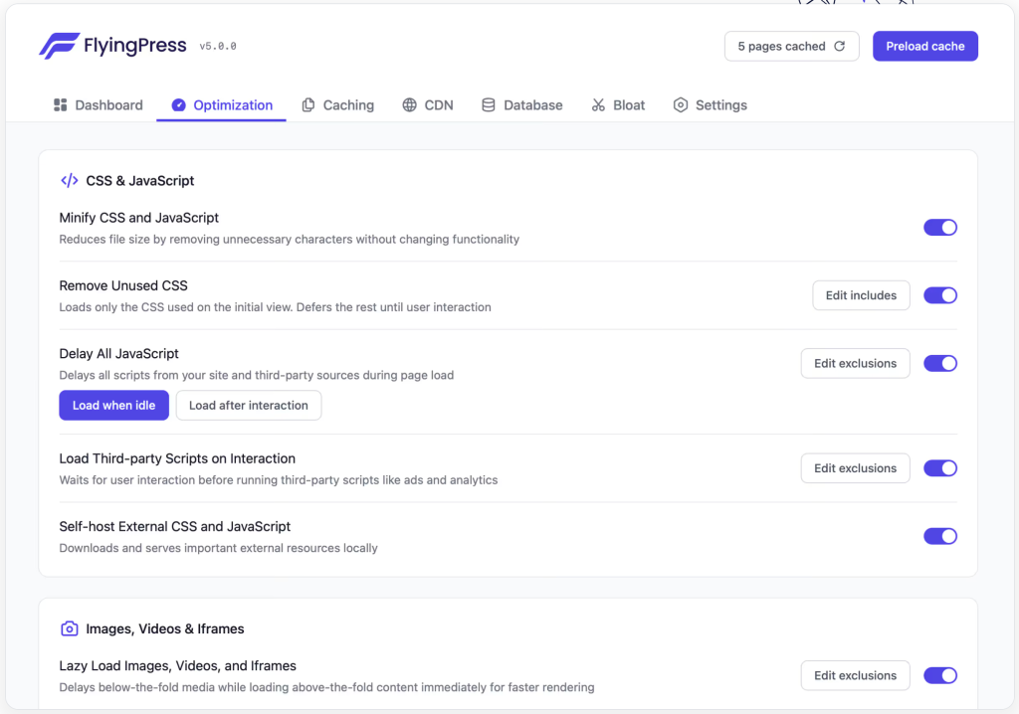Open the Optimization tab
1019x714 pixels.
click(x=221, y=105)
